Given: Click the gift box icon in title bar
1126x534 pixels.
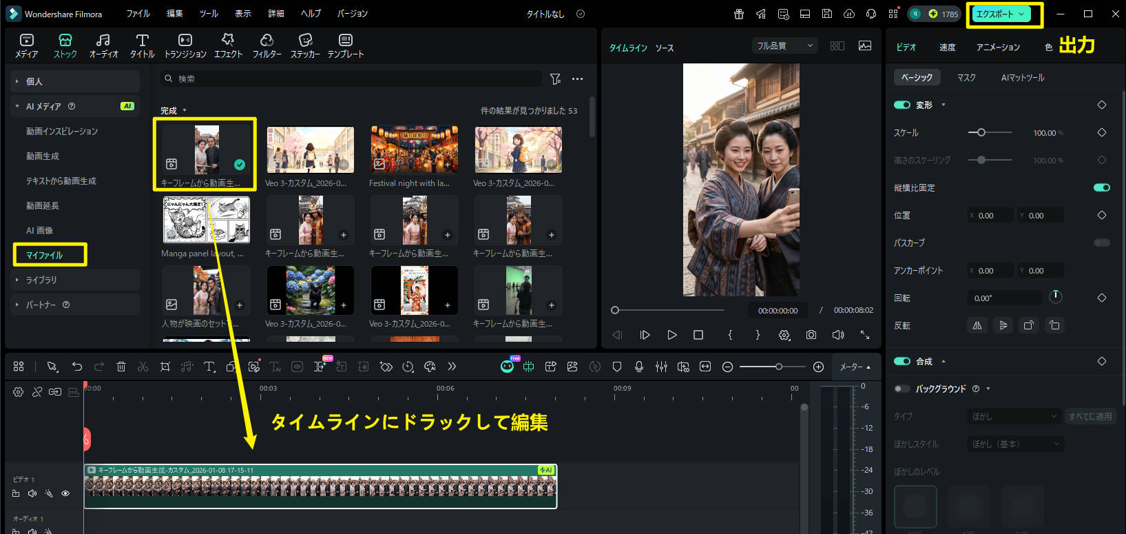Looking at the screenshot, I should [738, 14].
